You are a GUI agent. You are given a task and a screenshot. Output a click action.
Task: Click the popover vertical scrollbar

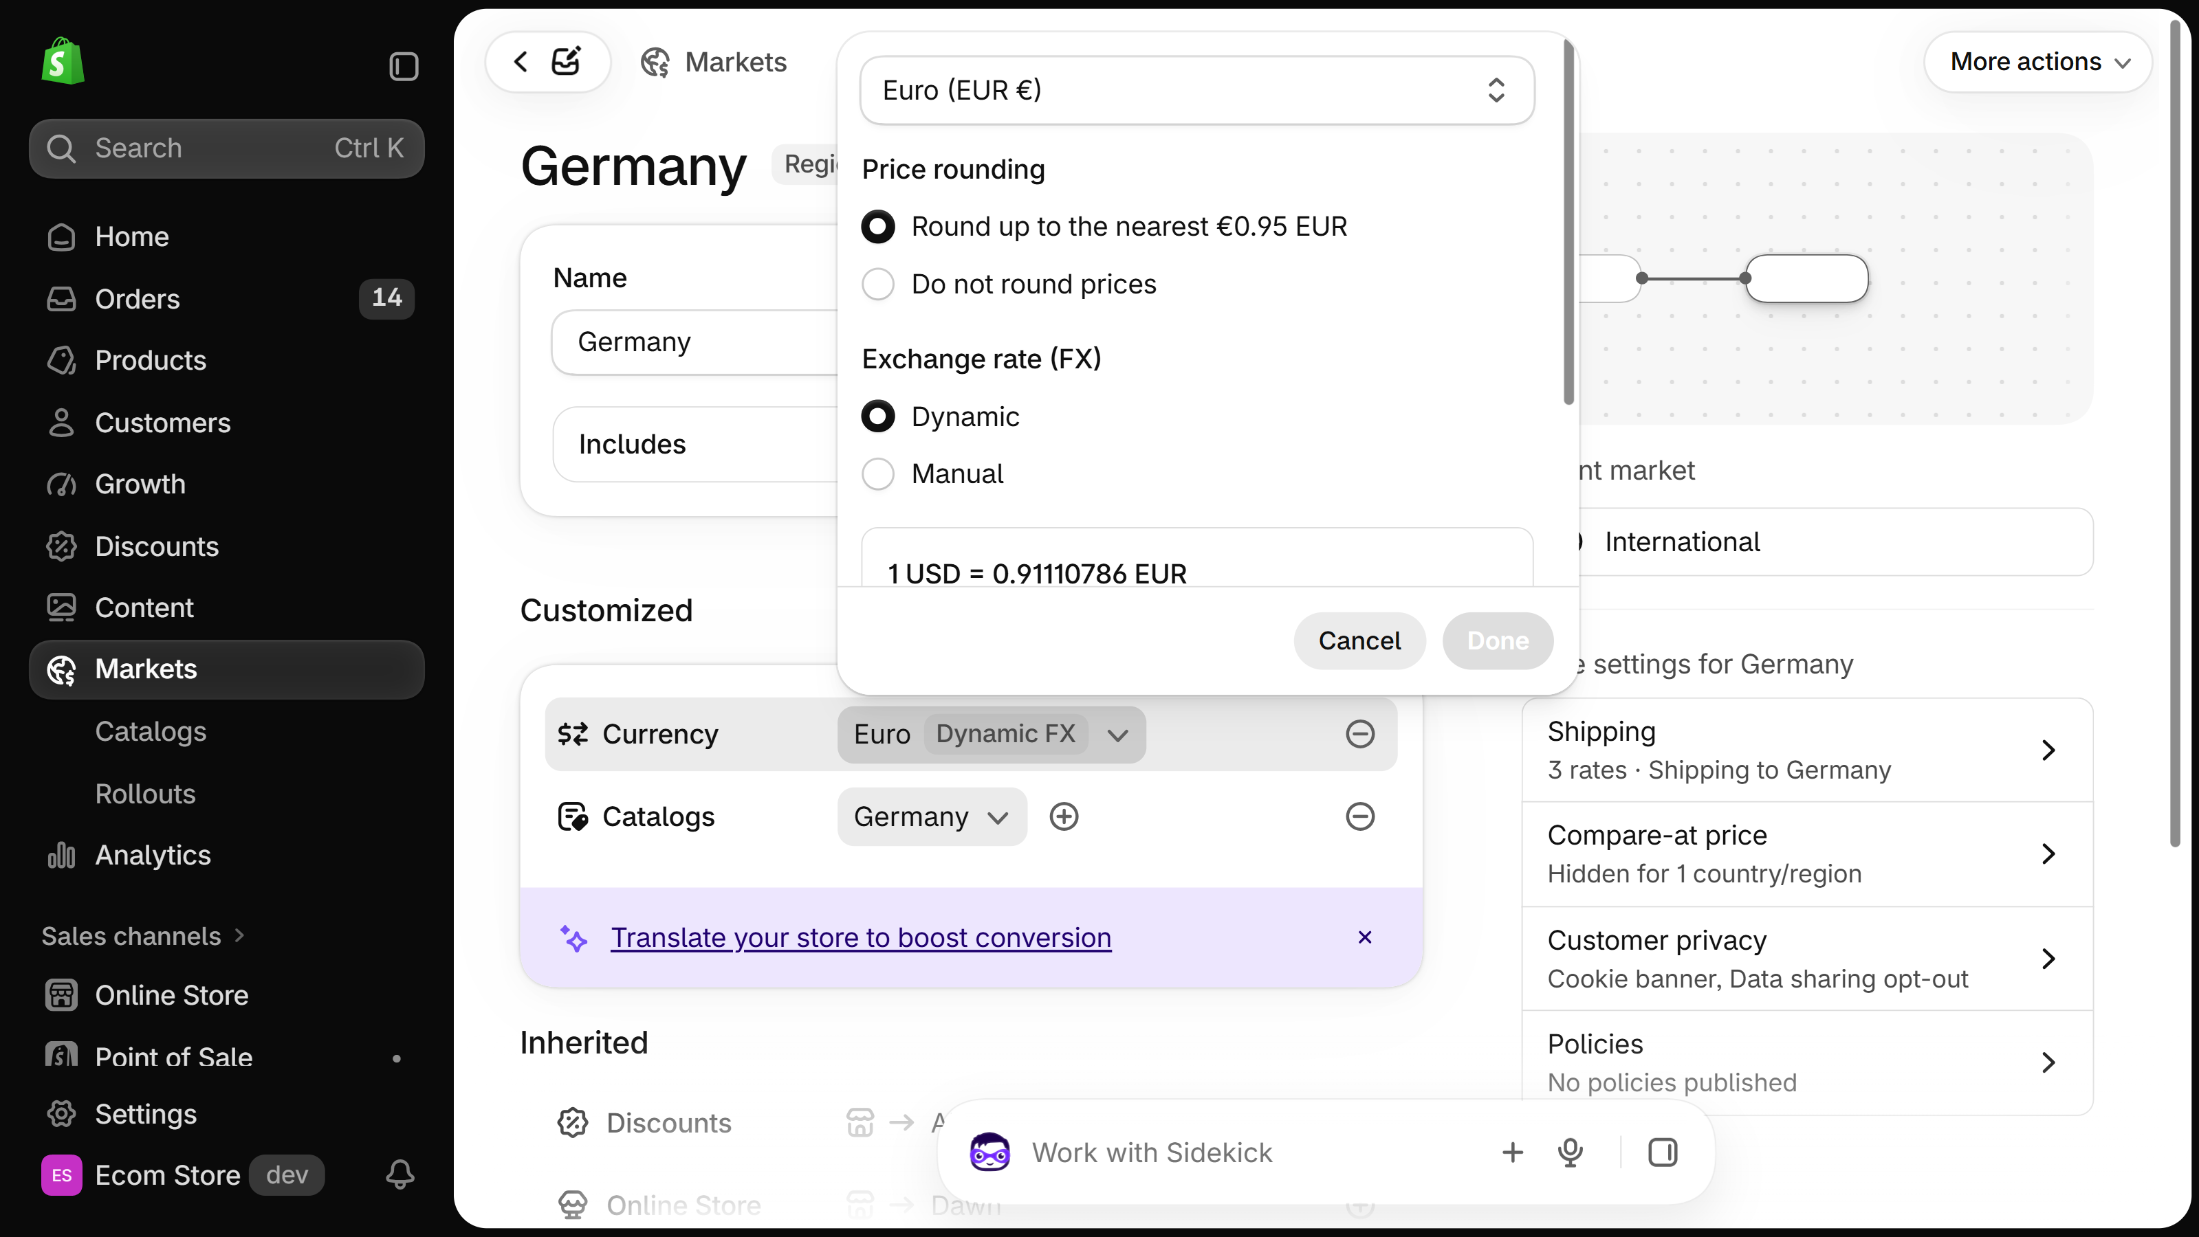coord(1568,222)
